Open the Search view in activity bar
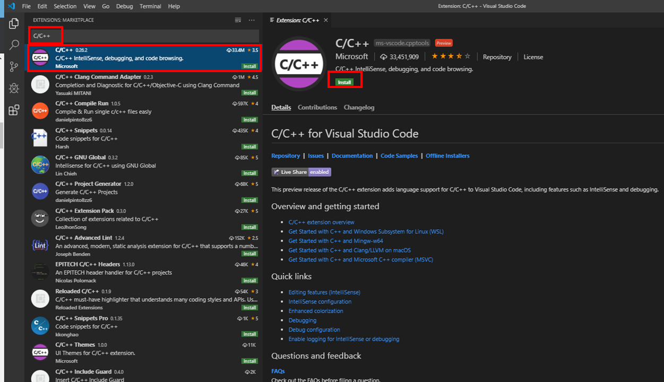The width and height of the screenshot is (664, 382). point(14,45)
